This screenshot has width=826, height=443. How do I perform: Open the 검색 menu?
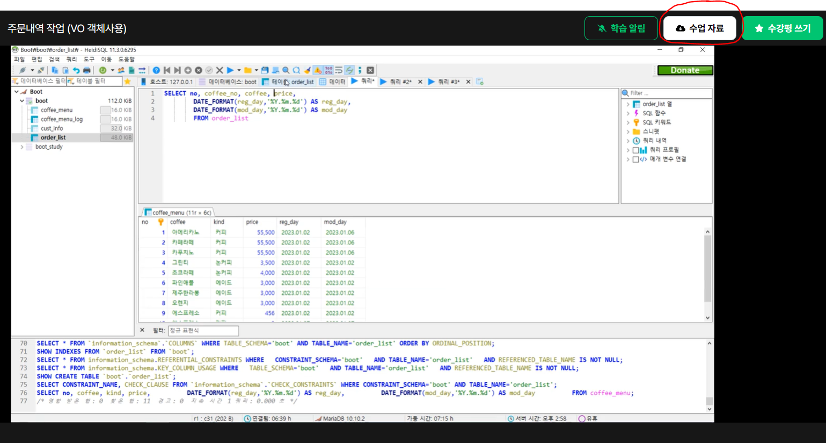[54, 60]
